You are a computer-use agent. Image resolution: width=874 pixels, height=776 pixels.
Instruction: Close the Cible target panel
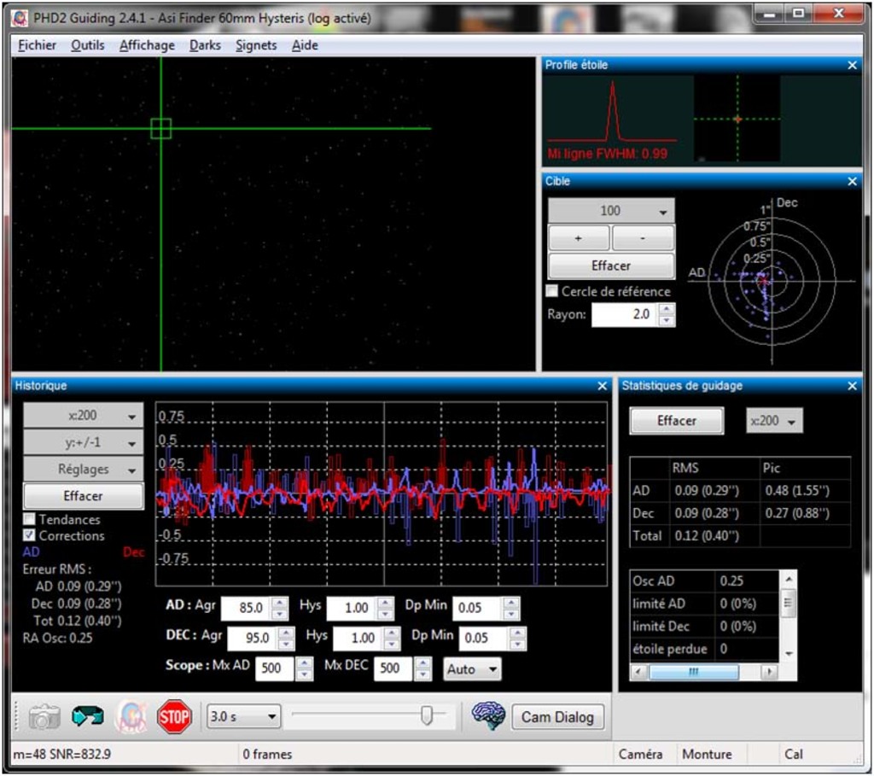[852, 181]
